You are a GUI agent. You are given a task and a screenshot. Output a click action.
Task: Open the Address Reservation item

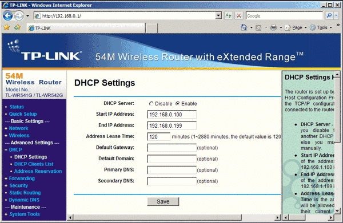coord(38,171)
